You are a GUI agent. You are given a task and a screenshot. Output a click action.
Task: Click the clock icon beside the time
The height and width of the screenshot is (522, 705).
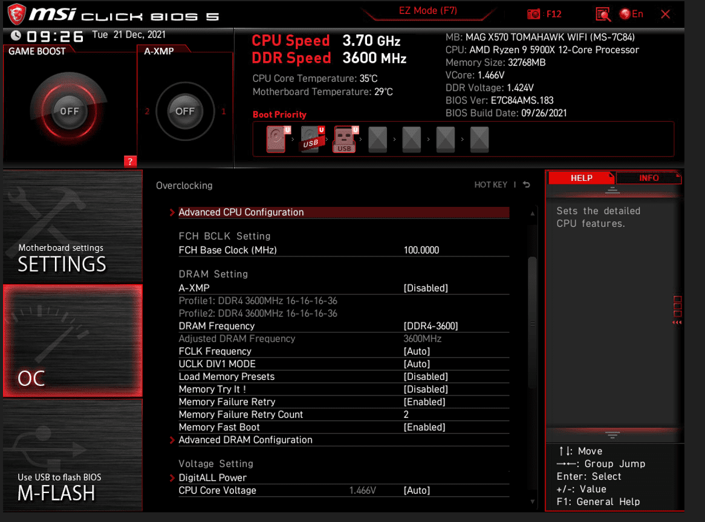pyautogui.click(x=16, y=36)
